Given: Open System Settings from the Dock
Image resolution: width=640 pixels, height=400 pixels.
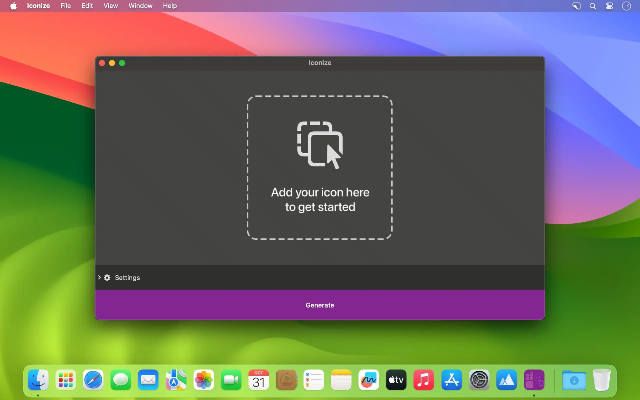Looking at the screenshot, I should [479, 380].
